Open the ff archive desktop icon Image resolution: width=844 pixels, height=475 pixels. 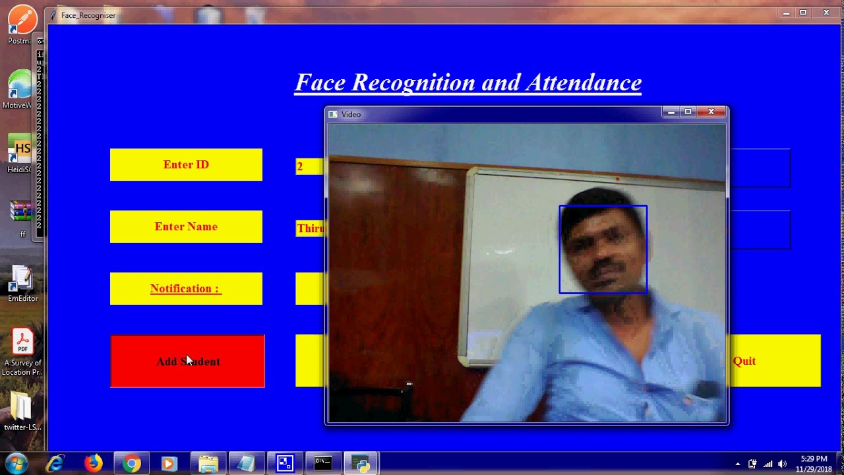click(22, 218)
